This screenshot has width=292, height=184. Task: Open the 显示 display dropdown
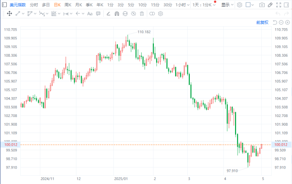click(227, 5)
